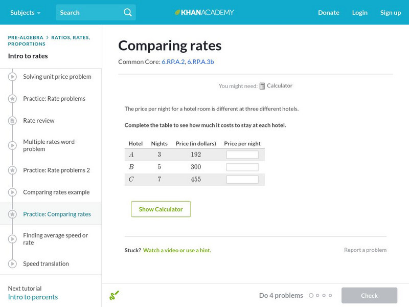Click the Khan Academy logo

pos(204,12)
